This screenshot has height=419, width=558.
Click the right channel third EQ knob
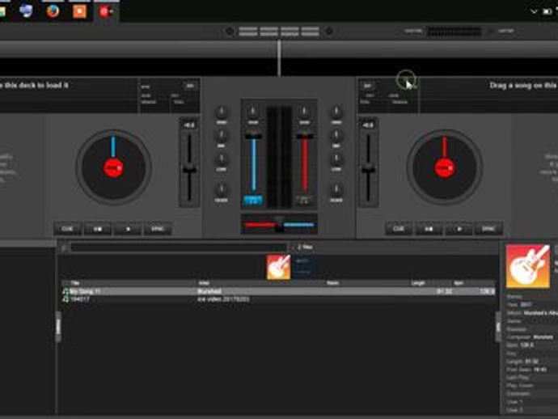(336, 159)
